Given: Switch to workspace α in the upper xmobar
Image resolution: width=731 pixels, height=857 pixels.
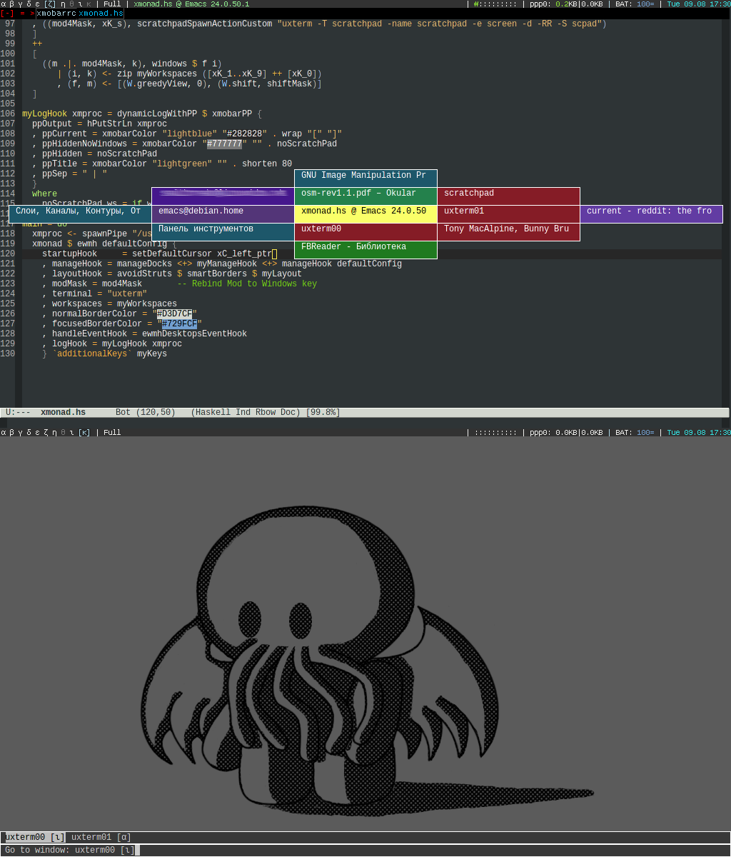Looking at the screenshot, I should (x=4, y=4).
